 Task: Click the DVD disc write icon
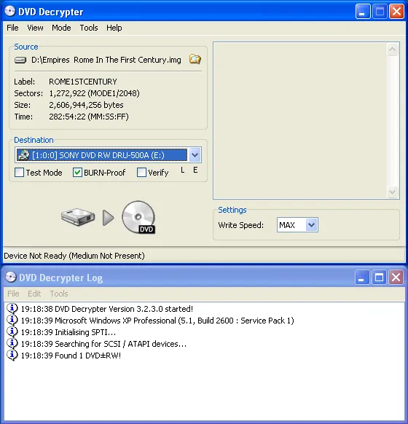138,217
